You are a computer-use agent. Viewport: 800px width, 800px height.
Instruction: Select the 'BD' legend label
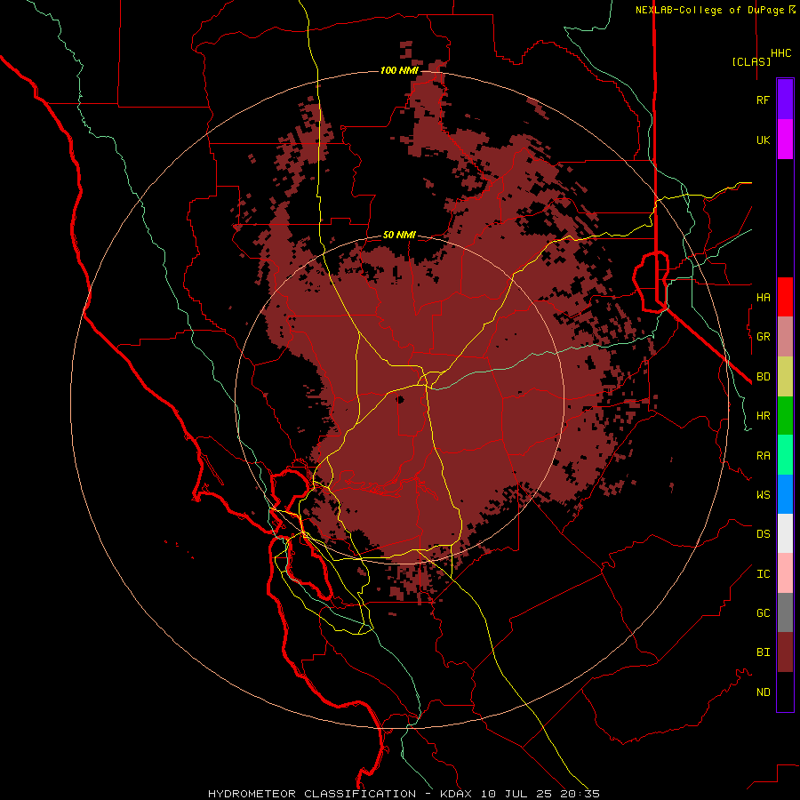(763, 377)
